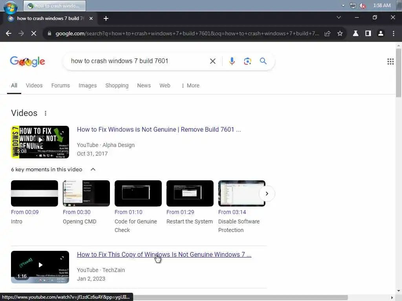This screenshot has height=301, width=402.
Task: Open Restart the System thumbnail
Action: [x=190, y=194]
